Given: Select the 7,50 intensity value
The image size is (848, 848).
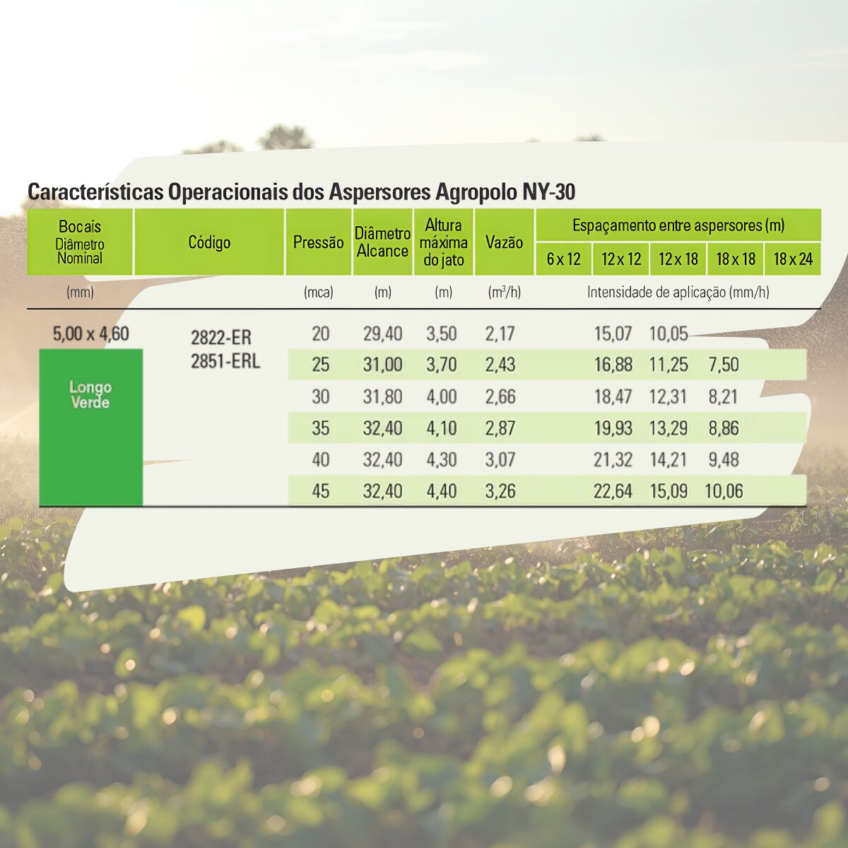Looking at the screenshot, I should click(x=724, y=365).
